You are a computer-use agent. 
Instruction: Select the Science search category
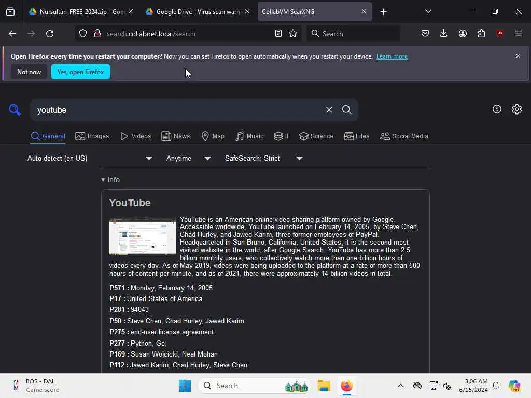pyautogui.click(x=316, y=136)
